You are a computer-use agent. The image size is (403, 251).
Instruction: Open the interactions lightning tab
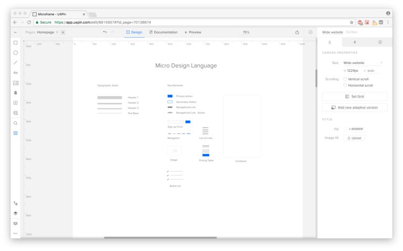click(x=355, y=42)
